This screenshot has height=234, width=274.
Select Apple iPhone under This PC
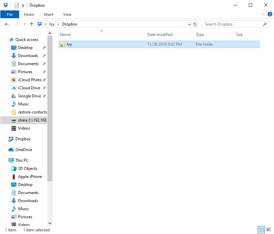coord(30,177)
